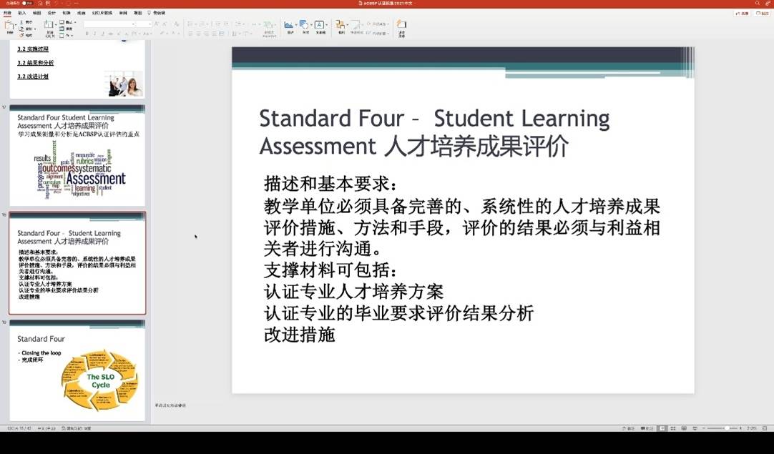Viewport: 774px width, 454px height.
Task: Open the Insert ribbon tab
Action: click(x=21, y=13)
